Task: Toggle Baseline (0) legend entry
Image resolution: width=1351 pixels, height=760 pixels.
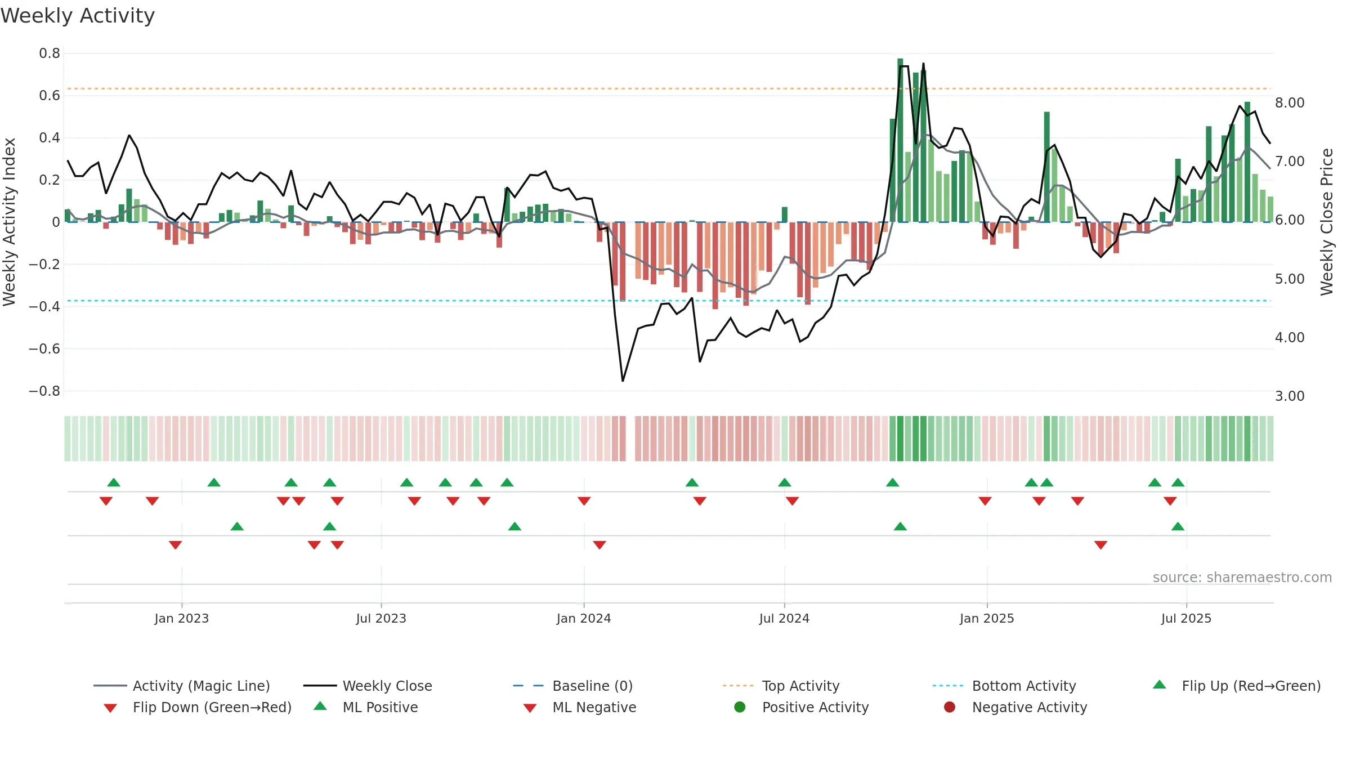Action: point(573,686)
